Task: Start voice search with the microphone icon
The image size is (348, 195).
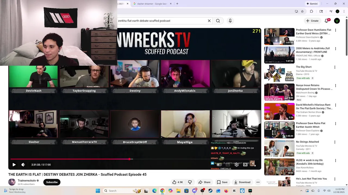Action: click(x=230, y=21)
